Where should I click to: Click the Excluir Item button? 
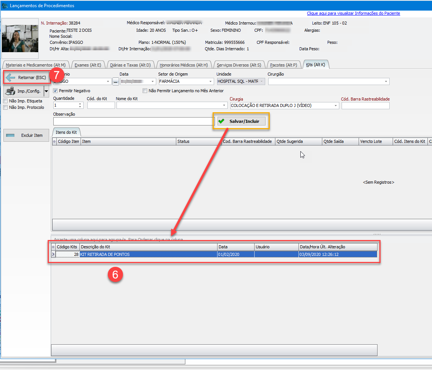[x=26, y=135]
